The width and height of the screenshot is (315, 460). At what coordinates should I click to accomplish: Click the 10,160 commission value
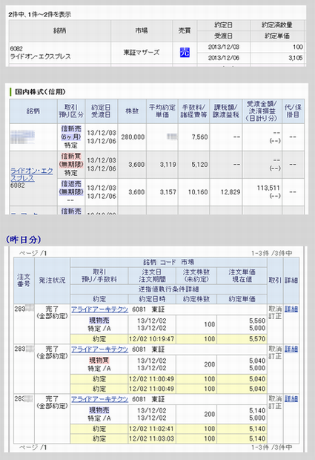click(198, 192)
